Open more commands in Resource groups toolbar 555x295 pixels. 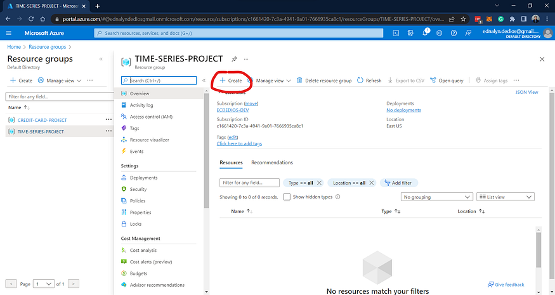tap(90, 81)
